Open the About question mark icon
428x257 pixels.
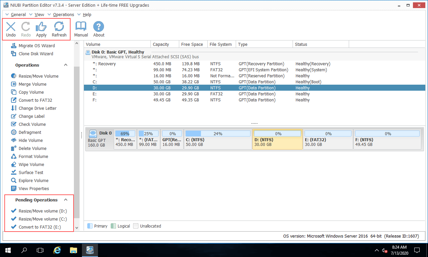click(x=99, y=27)
